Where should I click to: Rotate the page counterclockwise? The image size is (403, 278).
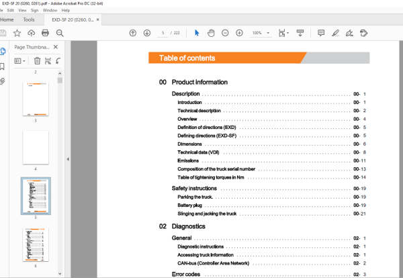(58, 61)
